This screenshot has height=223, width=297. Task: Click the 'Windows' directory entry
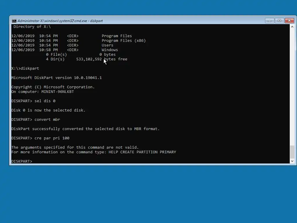pyautogui.click(x=110, y=50)
